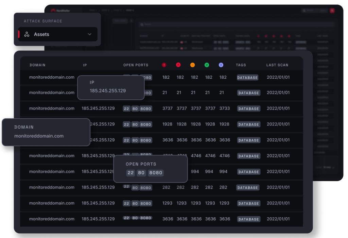This screenshot has width=348, height=238.
Task: Click the red logo in the background window
Action: pos(53,11)
